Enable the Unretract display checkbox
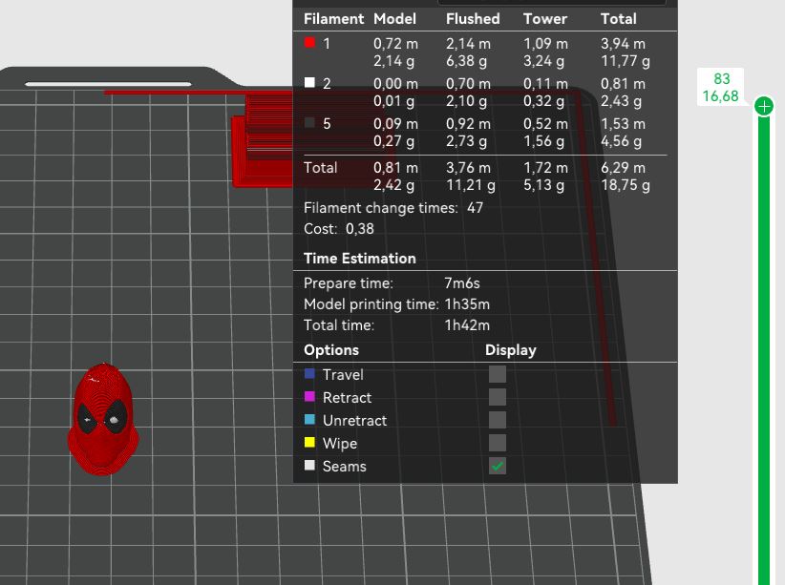 coord(498,420)
